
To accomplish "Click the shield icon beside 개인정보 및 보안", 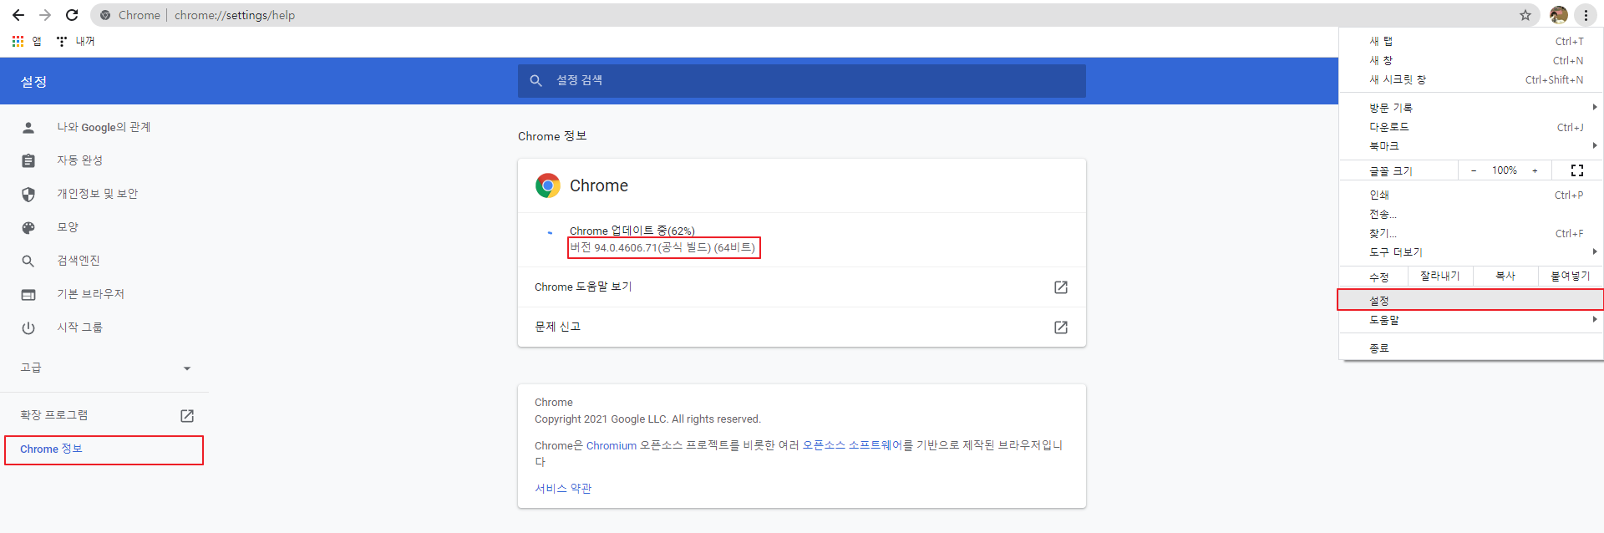I will (x=28, y=195).
